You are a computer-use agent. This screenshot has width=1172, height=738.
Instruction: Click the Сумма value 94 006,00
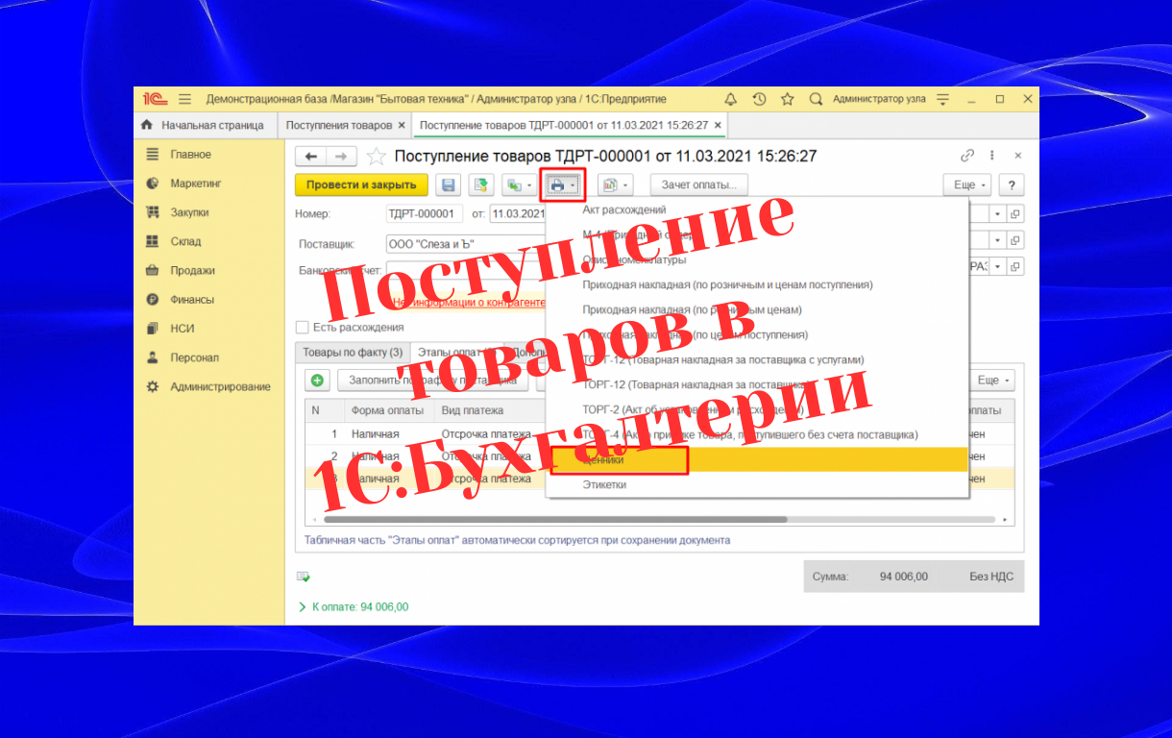[x=904, y=577]
